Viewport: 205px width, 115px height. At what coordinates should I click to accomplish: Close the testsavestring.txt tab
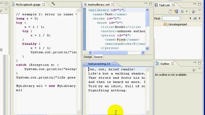point(114,64)
